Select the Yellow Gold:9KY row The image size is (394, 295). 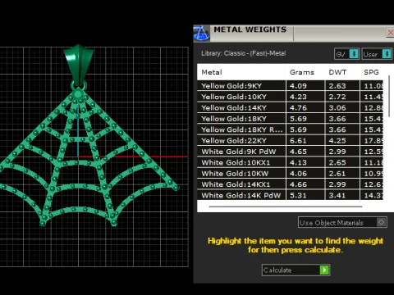coord(290,86)
